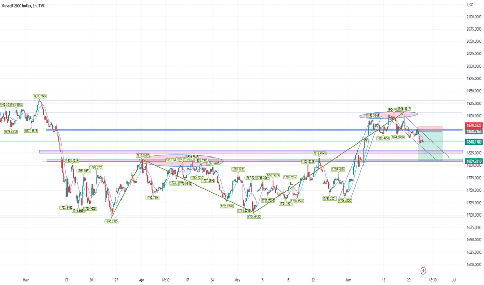Viewport: 484px width, 285px height.
Task: Select the 1797.6065 pivot label
Action: (x=213, y=163)
